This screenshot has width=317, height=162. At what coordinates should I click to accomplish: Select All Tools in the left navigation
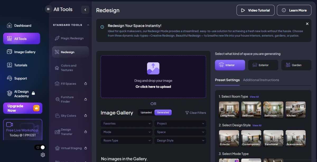(x=22, y=39)
